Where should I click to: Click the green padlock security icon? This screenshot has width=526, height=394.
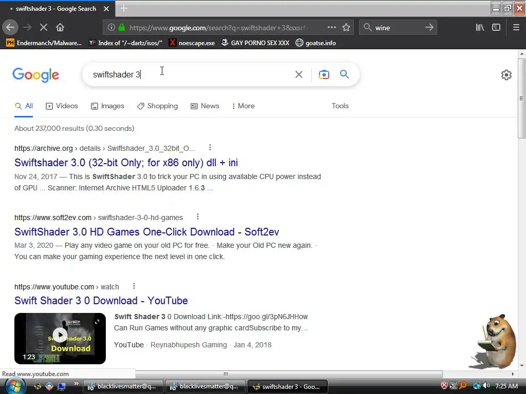[122, 28]
